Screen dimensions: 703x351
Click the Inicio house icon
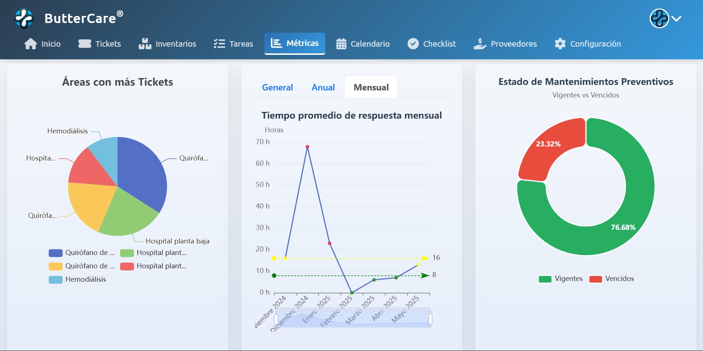30,44
